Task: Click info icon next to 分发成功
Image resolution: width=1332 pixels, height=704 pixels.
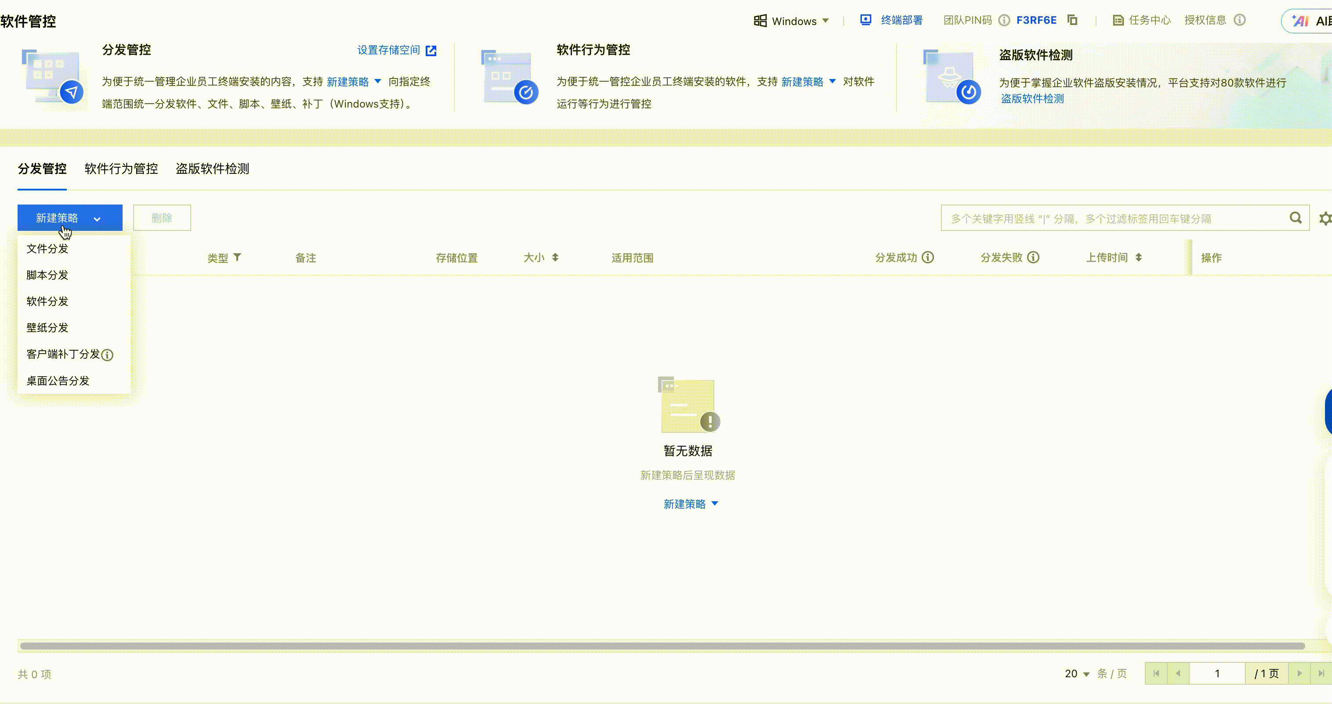Action: point(928,257)
